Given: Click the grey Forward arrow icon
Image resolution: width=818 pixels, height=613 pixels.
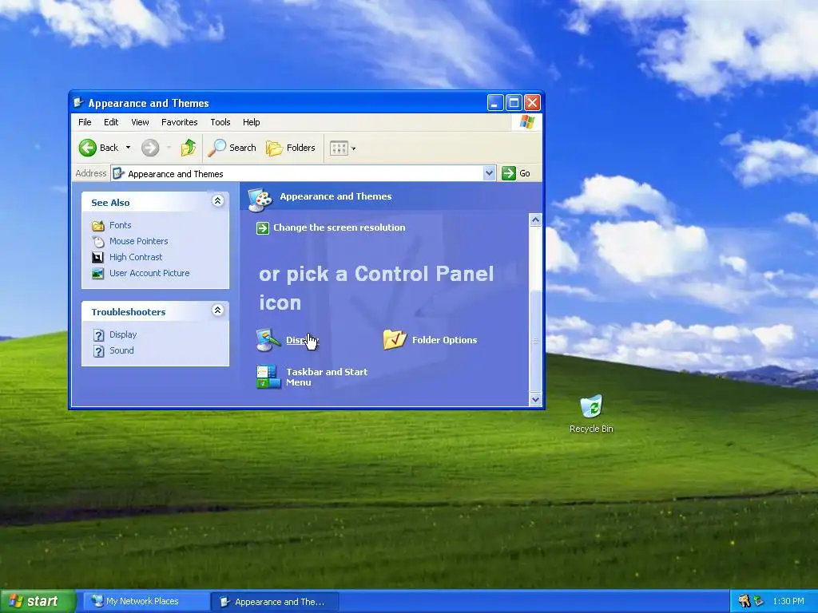Looking at the screenshot, I should click(x=150, y=148).
